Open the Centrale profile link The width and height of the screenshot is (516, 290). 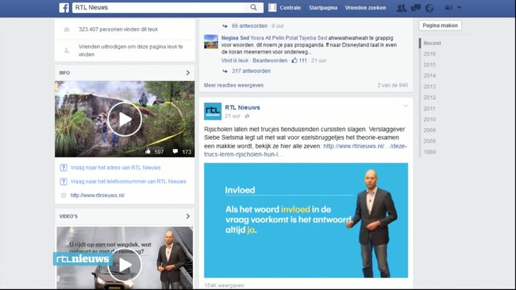click(290, 8)
